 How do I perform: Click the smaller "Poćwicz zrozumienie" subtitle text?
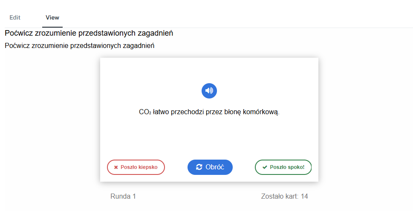pos(79,45)
